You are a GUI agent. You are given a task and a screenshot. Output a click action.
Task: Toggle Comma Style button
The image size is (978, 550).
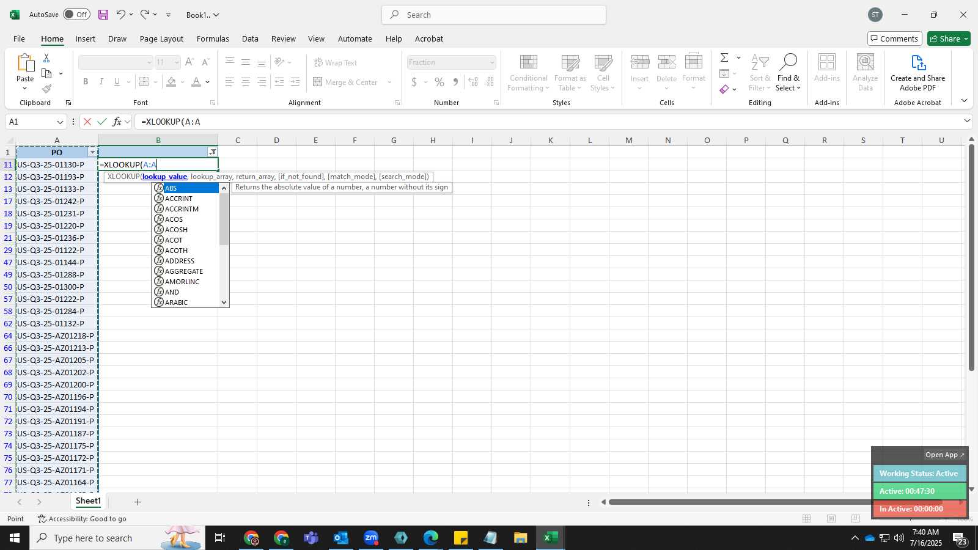455,82
